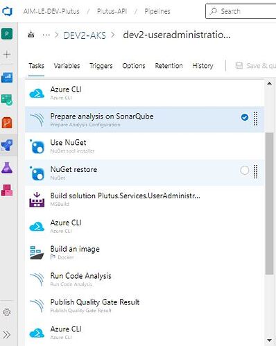Image resolution: width=276 pixels, height=346 pixels.
Task: Click Build solution MSBuild icon
Action: (x=37, y=200)
